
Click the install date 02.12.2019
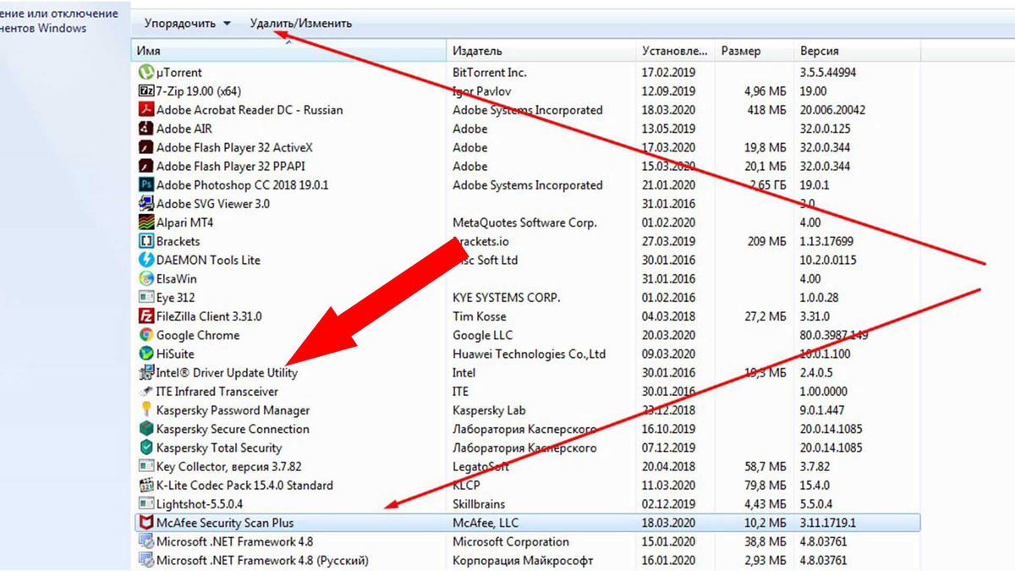(x=668, y=504)
